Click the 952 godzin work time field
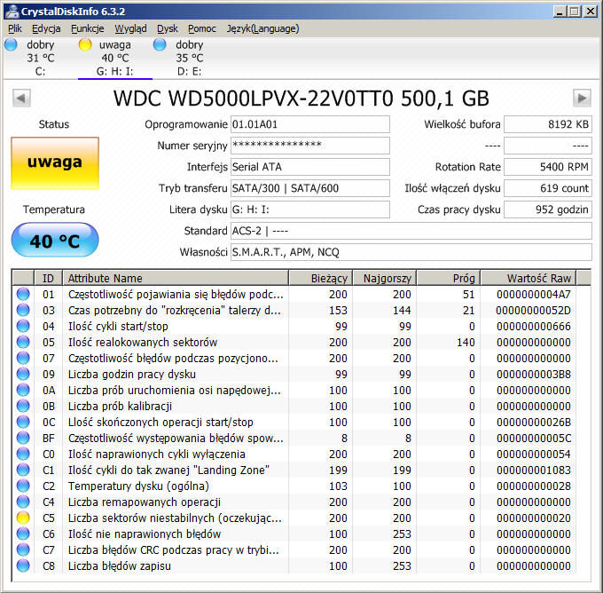Screen dimensions: 603x593 548,210
